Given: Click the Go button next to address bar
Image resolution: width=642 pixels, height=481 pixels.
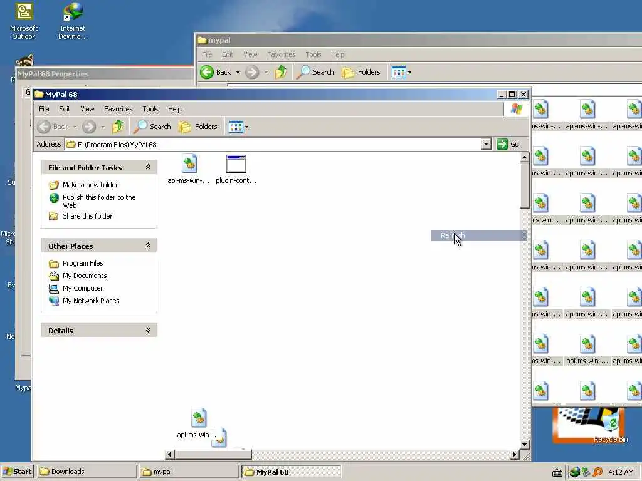Looking at the screenshot, I should click(508, 144).
